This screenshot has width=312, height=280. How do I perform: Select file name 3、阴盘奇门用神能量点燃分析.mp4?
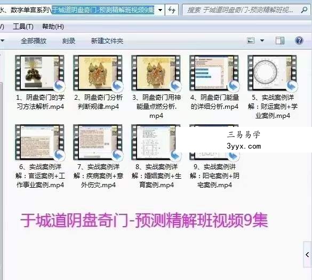pyautogui.click(x=156, y=107)
